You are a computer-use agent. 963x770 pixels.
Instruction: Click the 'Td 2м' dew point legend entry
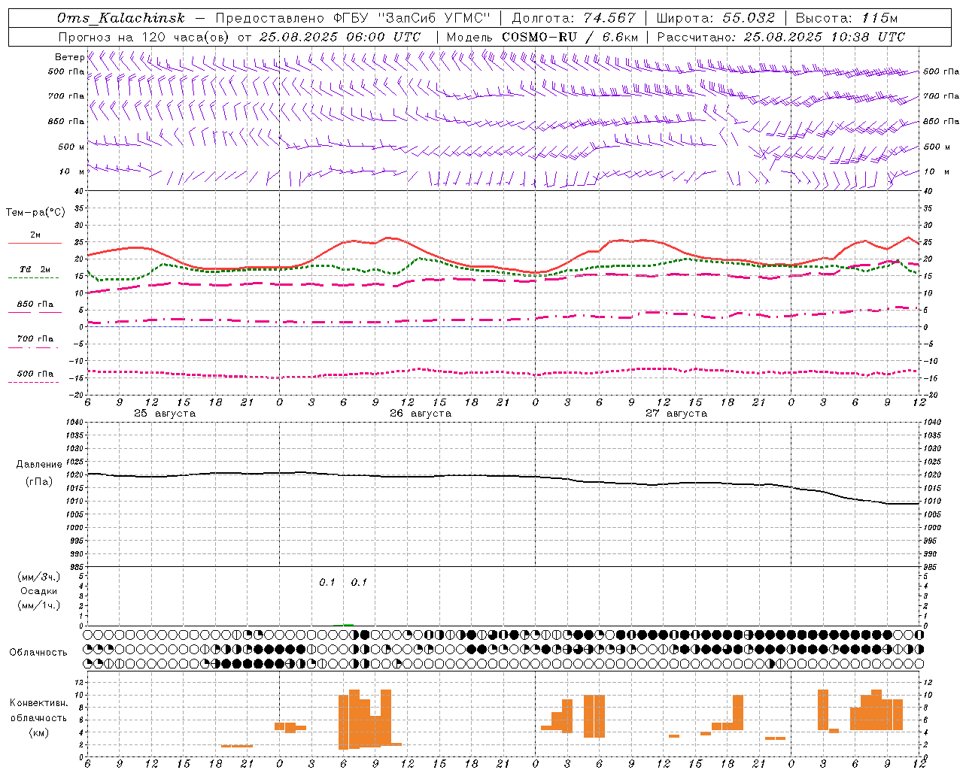click(x=35, y=269)
